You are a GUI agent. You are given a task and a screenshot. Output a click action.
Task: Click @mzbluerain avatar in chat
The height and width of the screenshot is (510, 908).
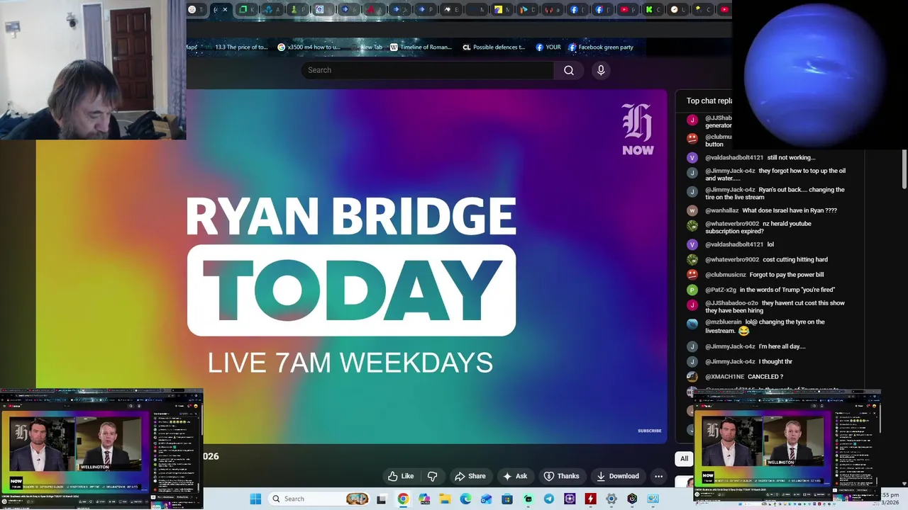(692, 323)
